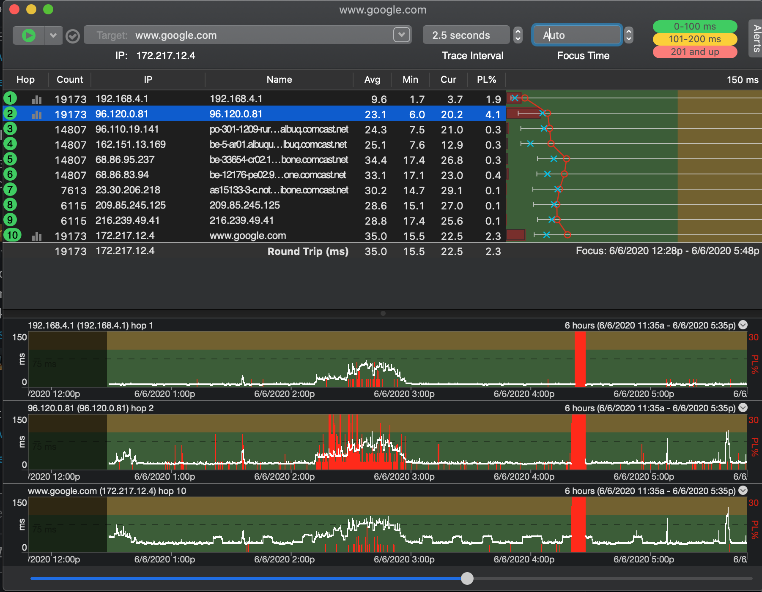Viewport: 762px width, 592px height.
Task: Open hop 1 graph time range menu
Action: (x=743, y=325)
